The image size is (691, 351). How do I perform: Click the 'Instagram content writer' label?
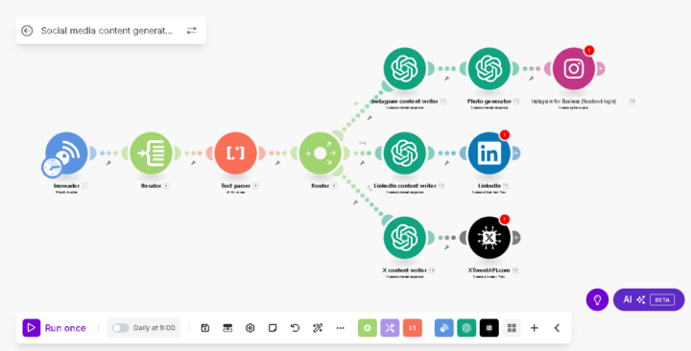[405, 102]
